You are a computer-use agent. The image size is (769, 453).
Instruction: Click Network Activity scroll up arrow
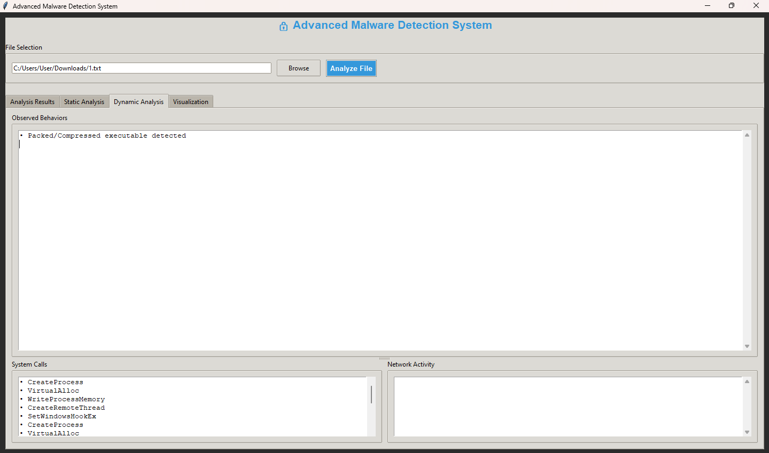(747, 382)
